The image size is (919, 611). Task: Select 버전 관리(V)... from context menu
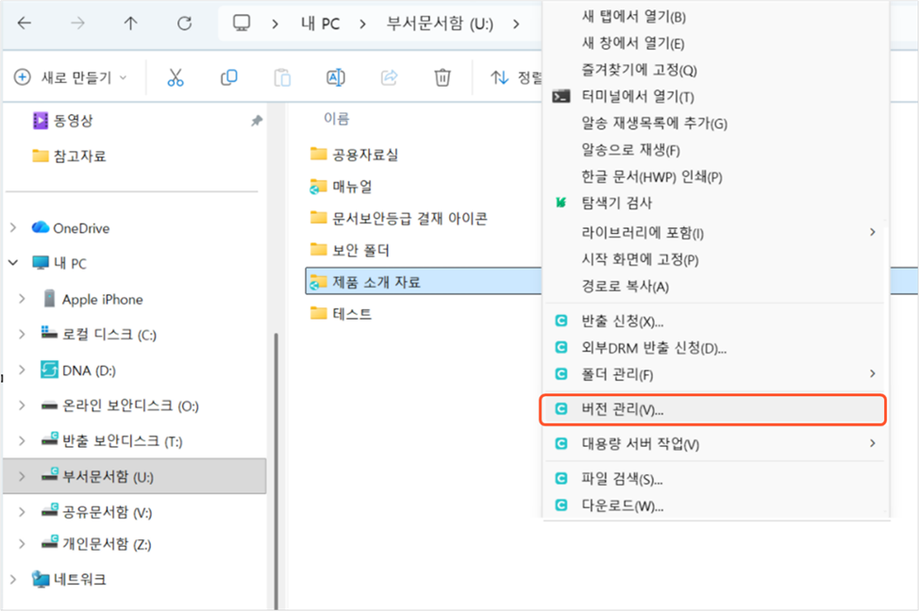(x=623, y=410)
